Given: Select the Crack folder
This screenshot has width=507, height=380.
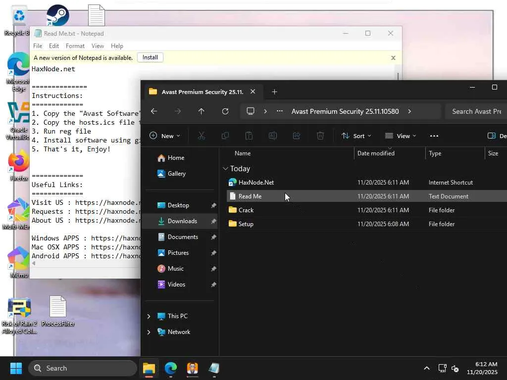Looking at the screenshot, I should point(367,210).
